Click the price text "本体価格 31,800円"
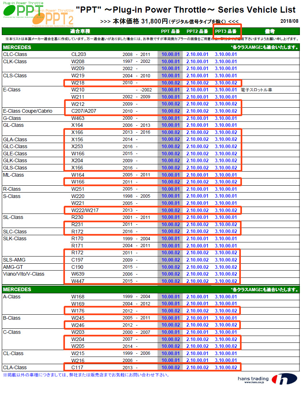 point(140,21)
